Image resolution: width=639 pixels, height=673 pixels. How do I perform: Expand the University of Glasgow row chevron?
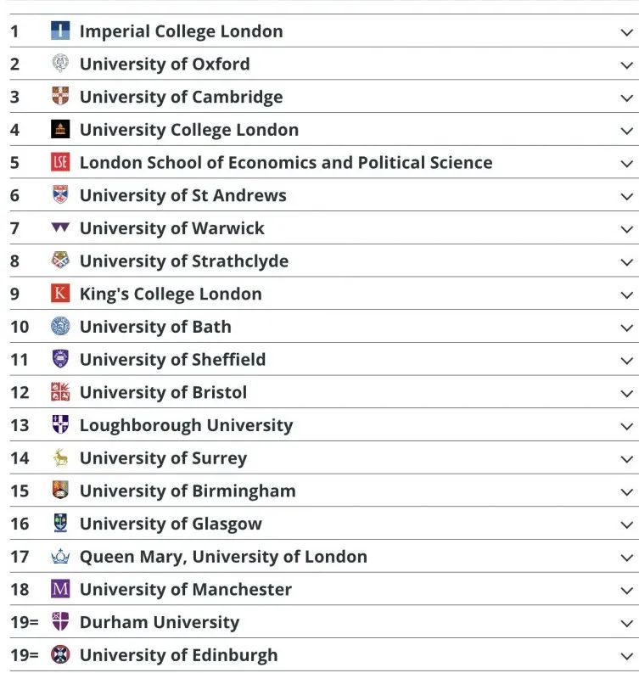coord(626,524)
